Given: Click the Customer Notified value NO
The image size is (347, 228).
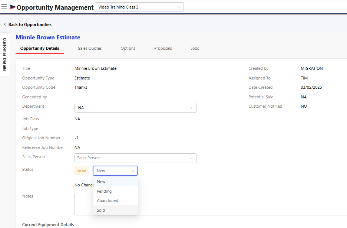Looking at the screenshot, I should tap(304, 106).
